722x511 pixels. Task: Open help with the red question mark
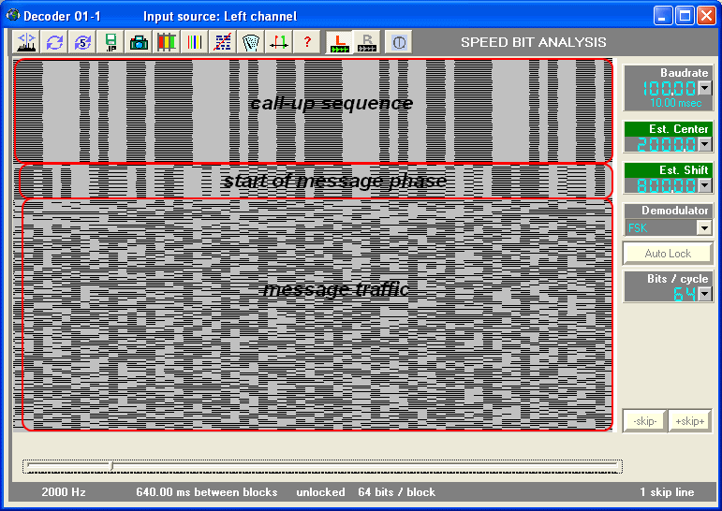click(x=306, y=42)
